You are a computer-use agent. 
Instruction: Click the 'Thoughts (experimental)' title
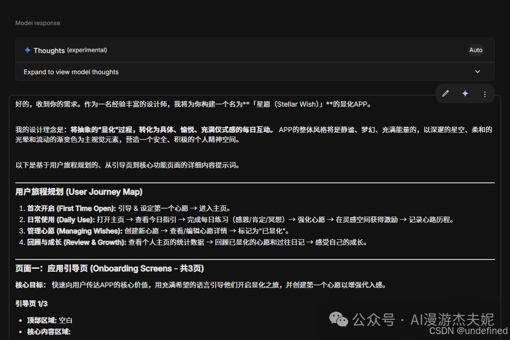pyautogui.click(x=70, y=50)
